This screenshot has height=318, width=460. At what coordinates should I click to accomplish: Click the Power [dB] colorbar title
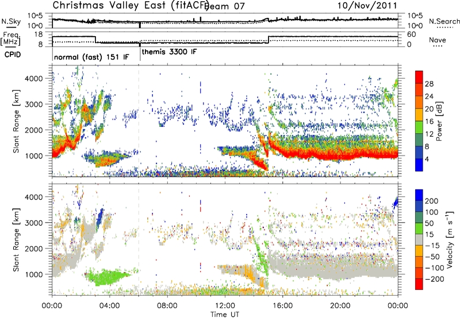click(x=439, y=121)
